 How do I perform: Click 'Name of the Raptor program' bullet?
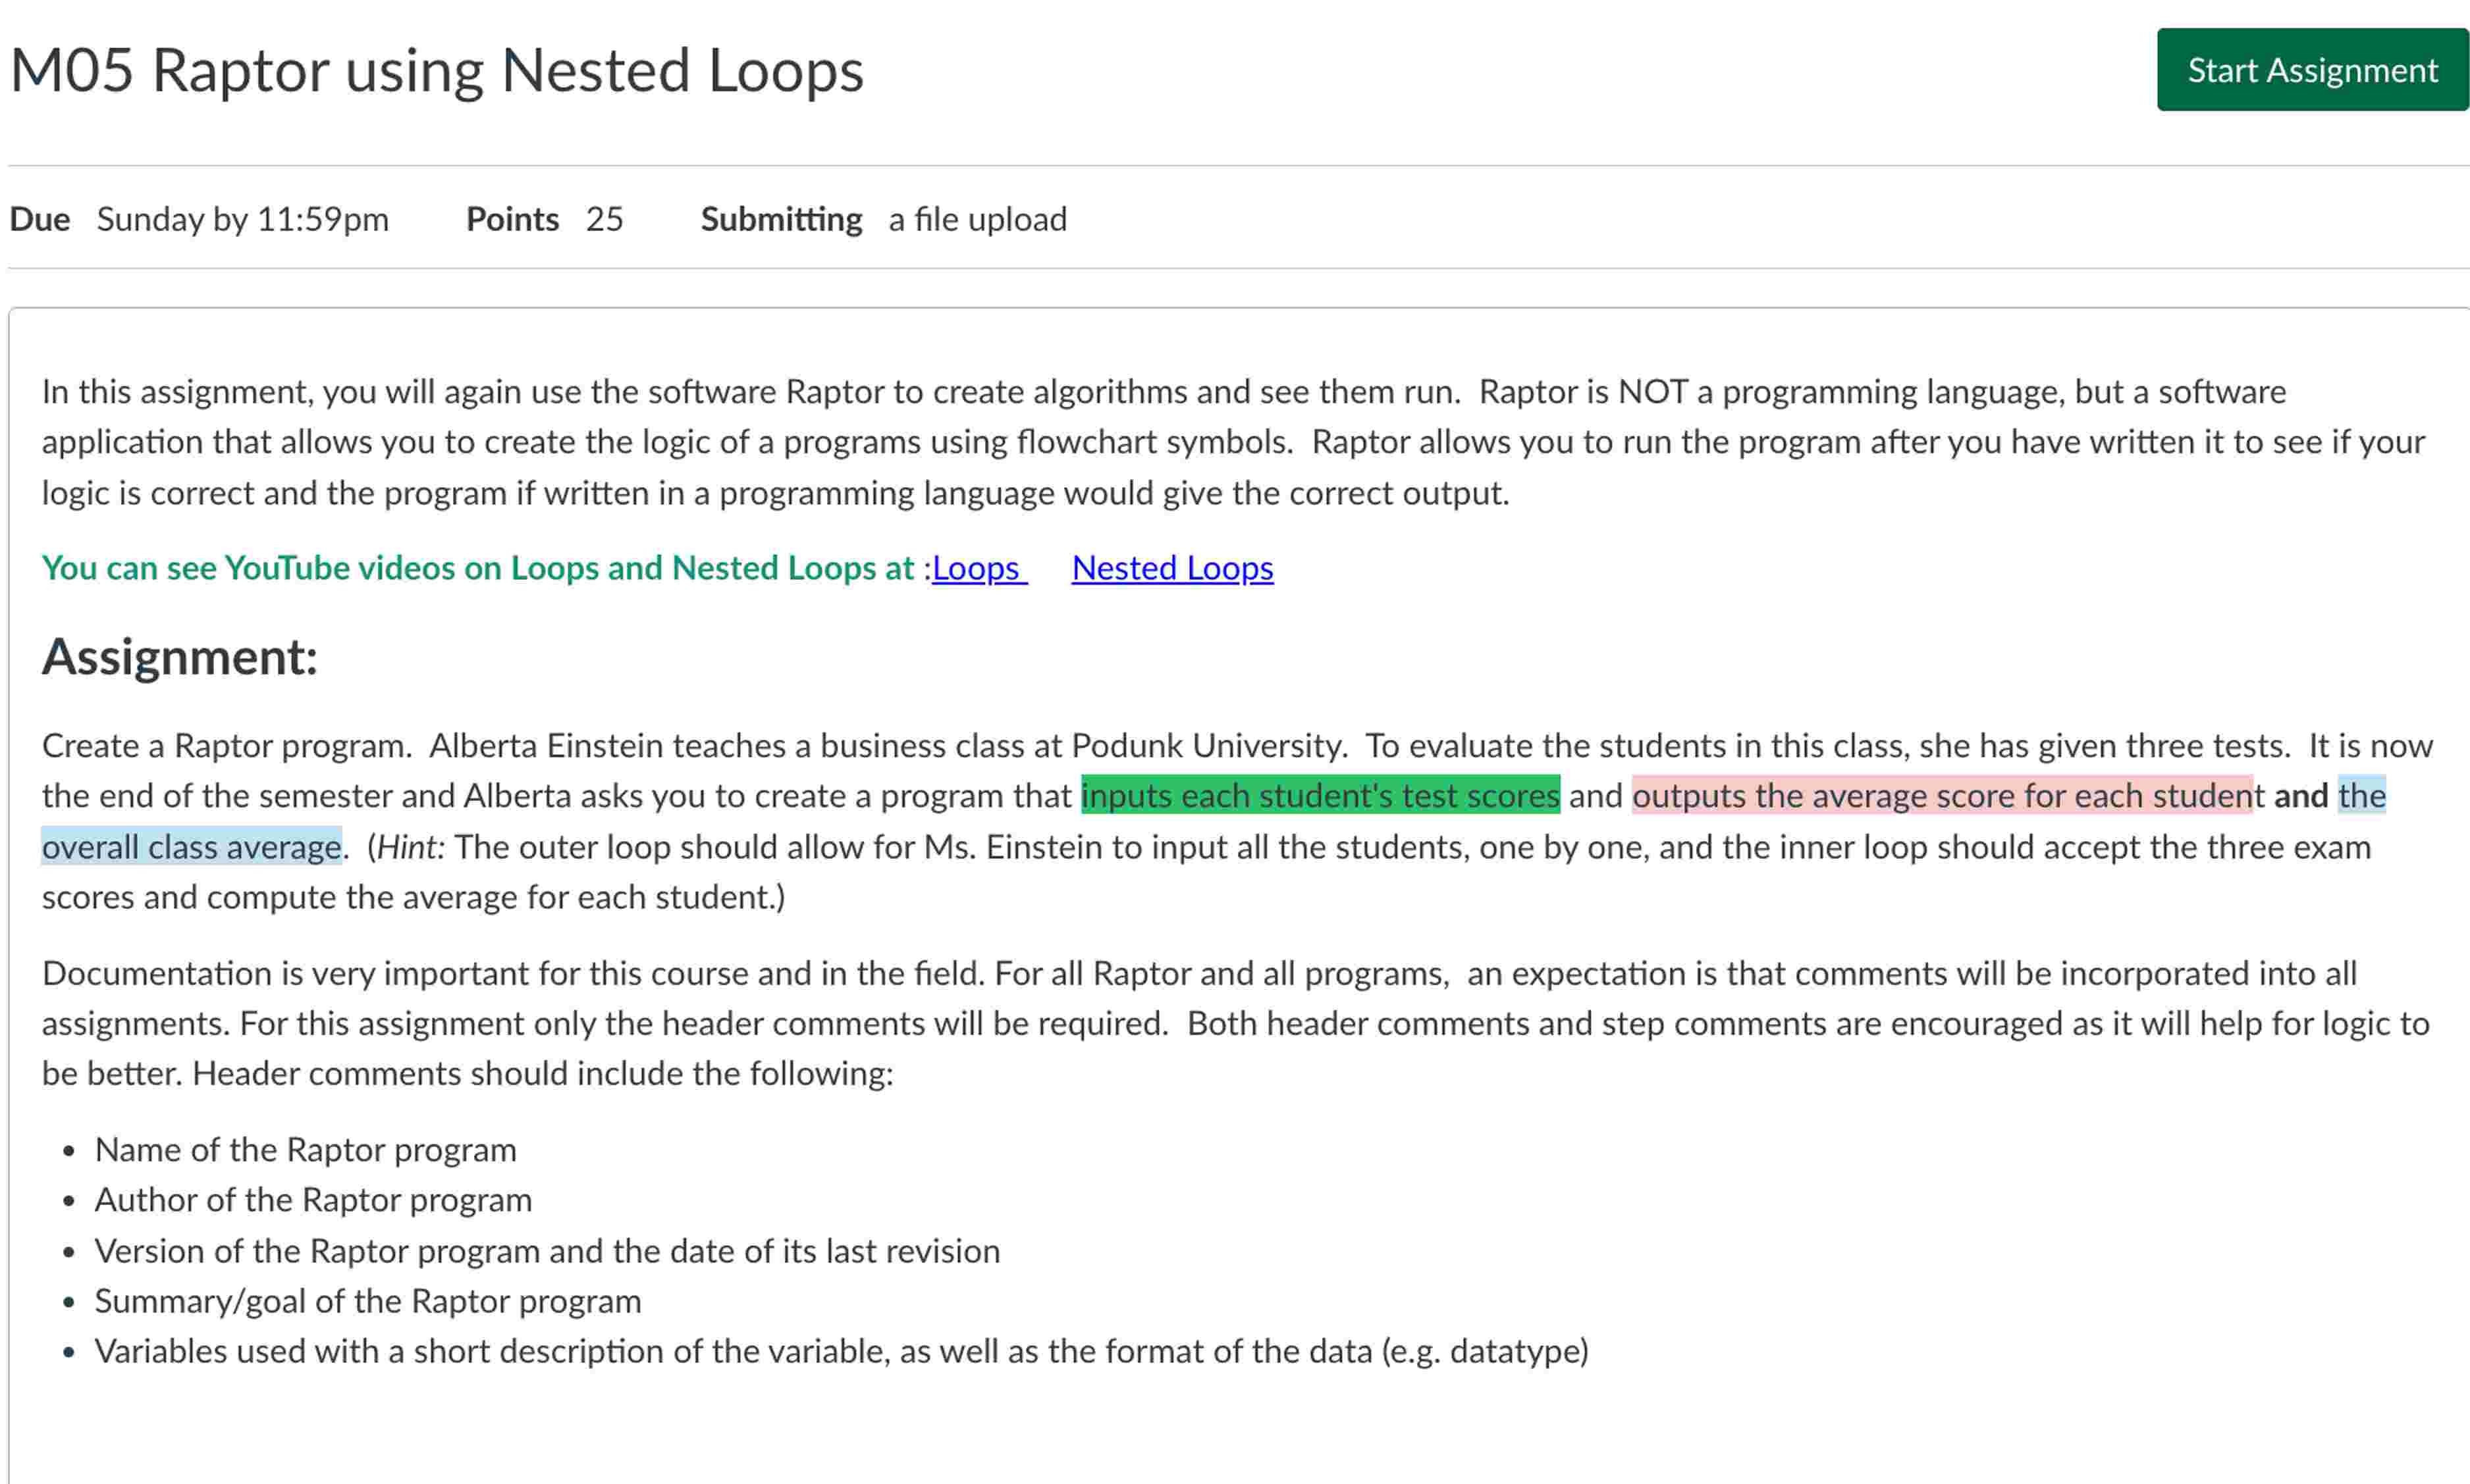click(x=305, y=1150)
